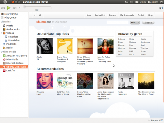Open the system sound indicator
Image resolution: width=164 pixels, height=123 pixels.
(132, 2)
